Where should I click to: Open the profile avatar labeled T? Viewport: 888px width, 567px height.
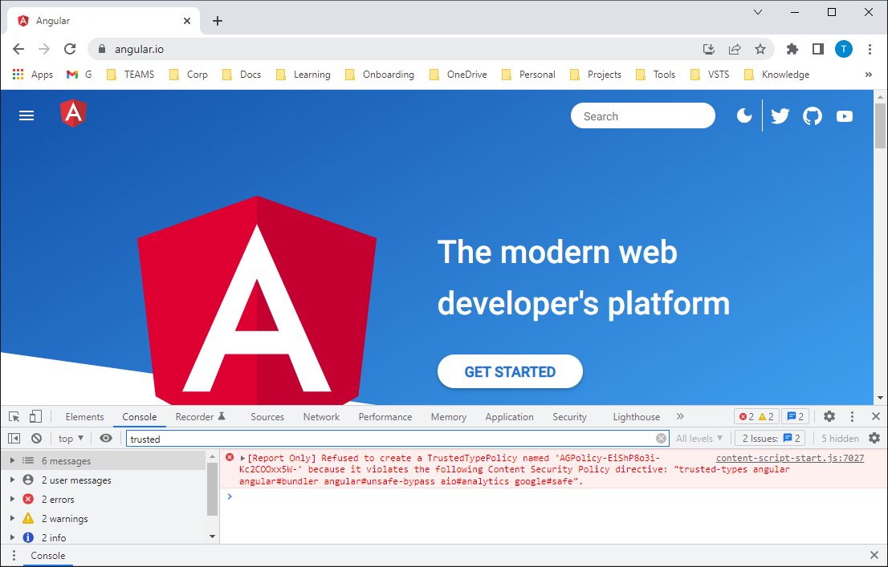(843, 49)
